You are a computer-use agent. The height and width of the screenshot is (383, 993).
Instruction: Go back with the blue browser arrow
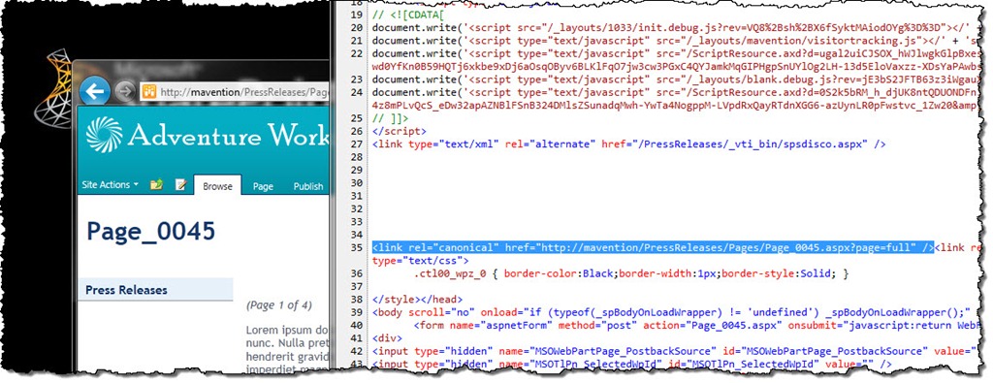95,92
